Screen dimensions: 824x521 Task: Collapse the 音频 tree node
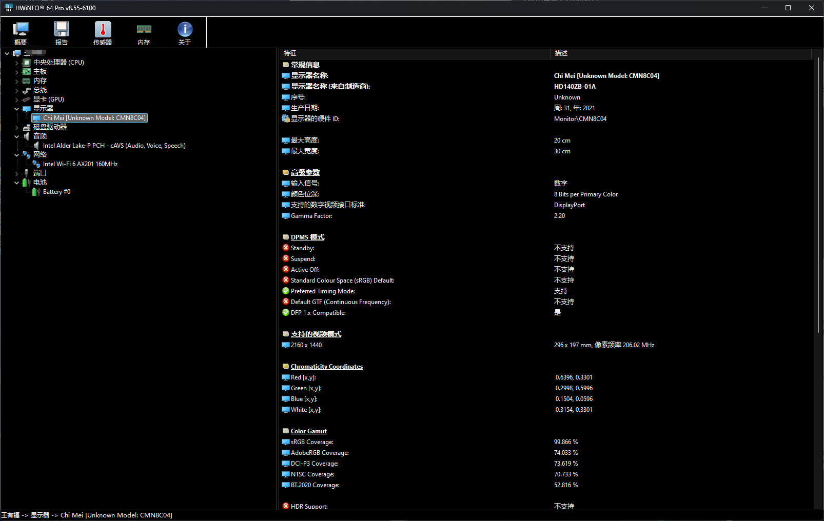(16, 137)
